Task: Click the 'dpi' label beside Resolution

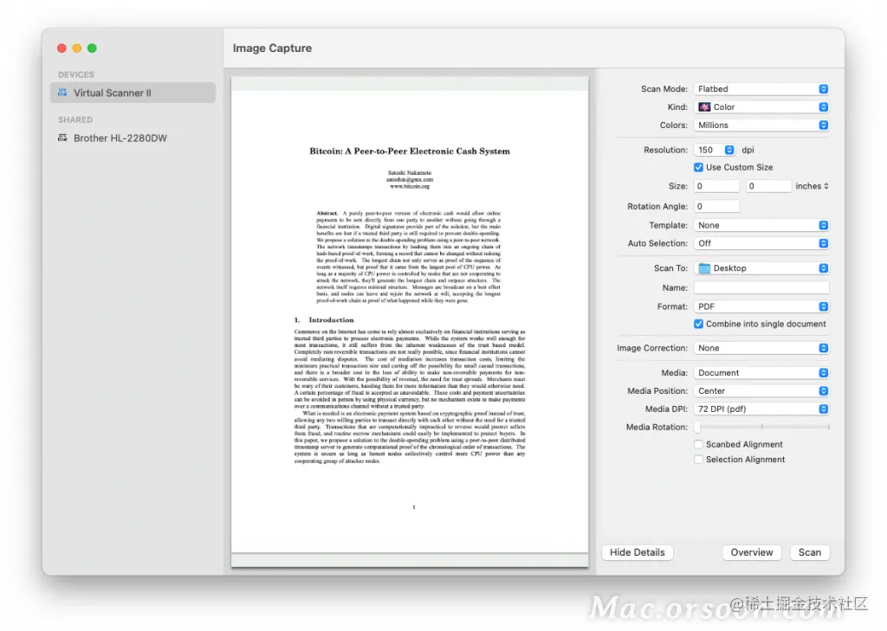Action: point(748,150)
